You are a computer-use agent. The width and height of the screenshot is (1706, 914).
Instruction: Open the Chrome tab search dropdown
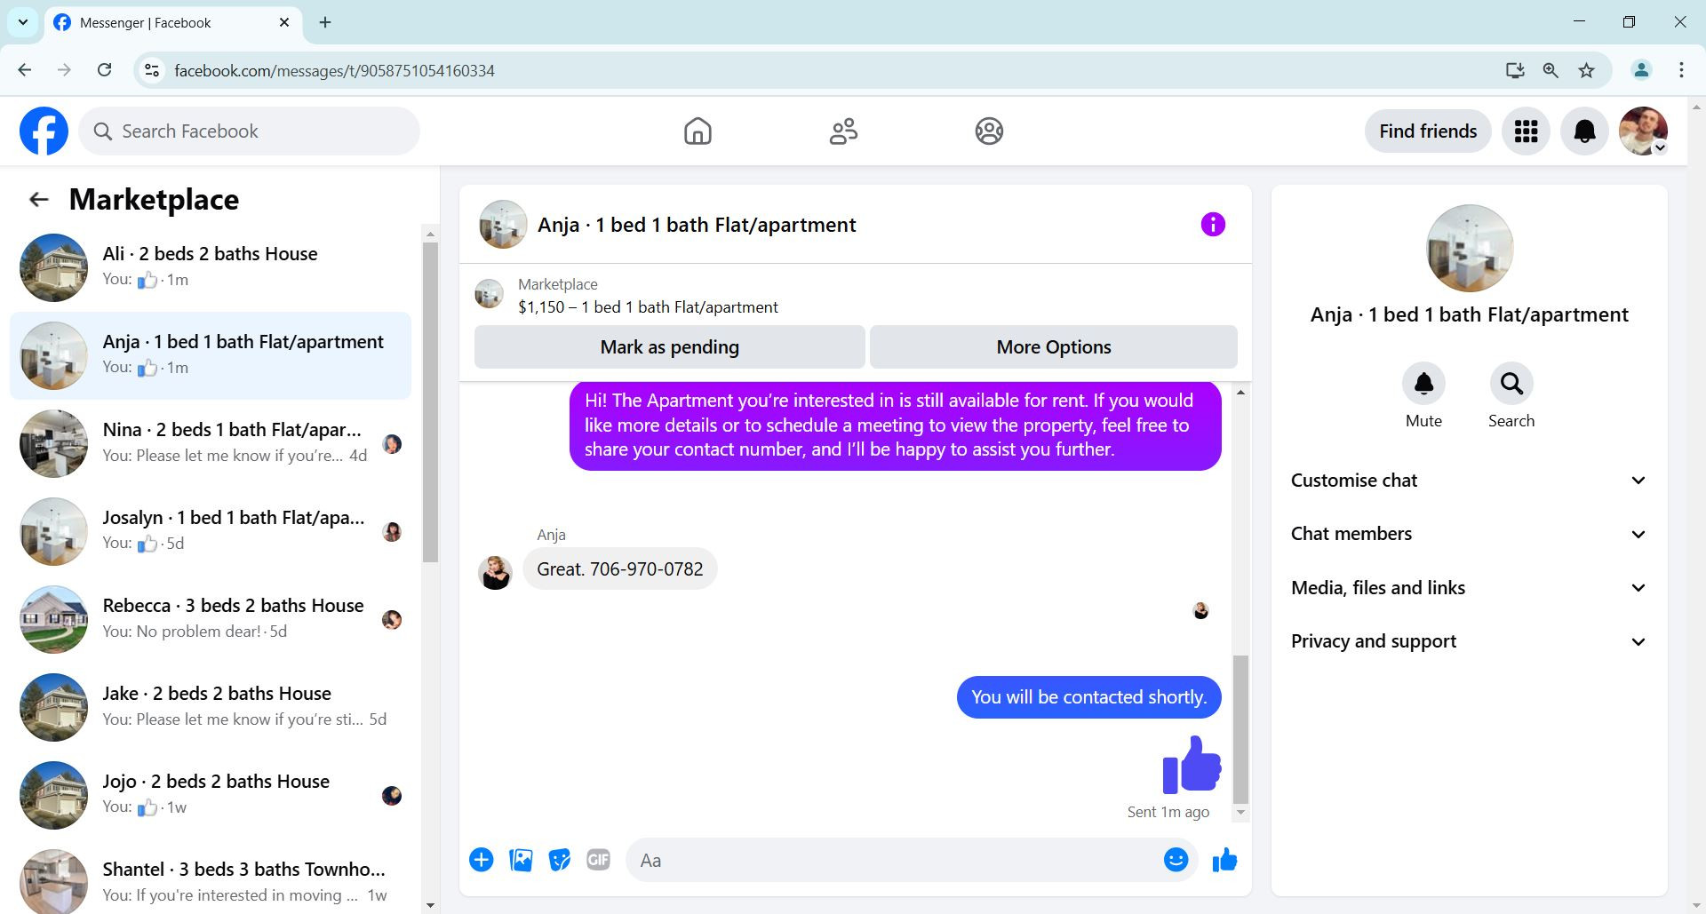23,22
